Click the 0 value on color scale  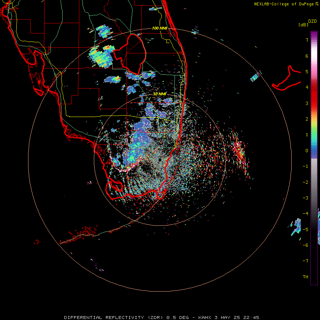[307, 151]
